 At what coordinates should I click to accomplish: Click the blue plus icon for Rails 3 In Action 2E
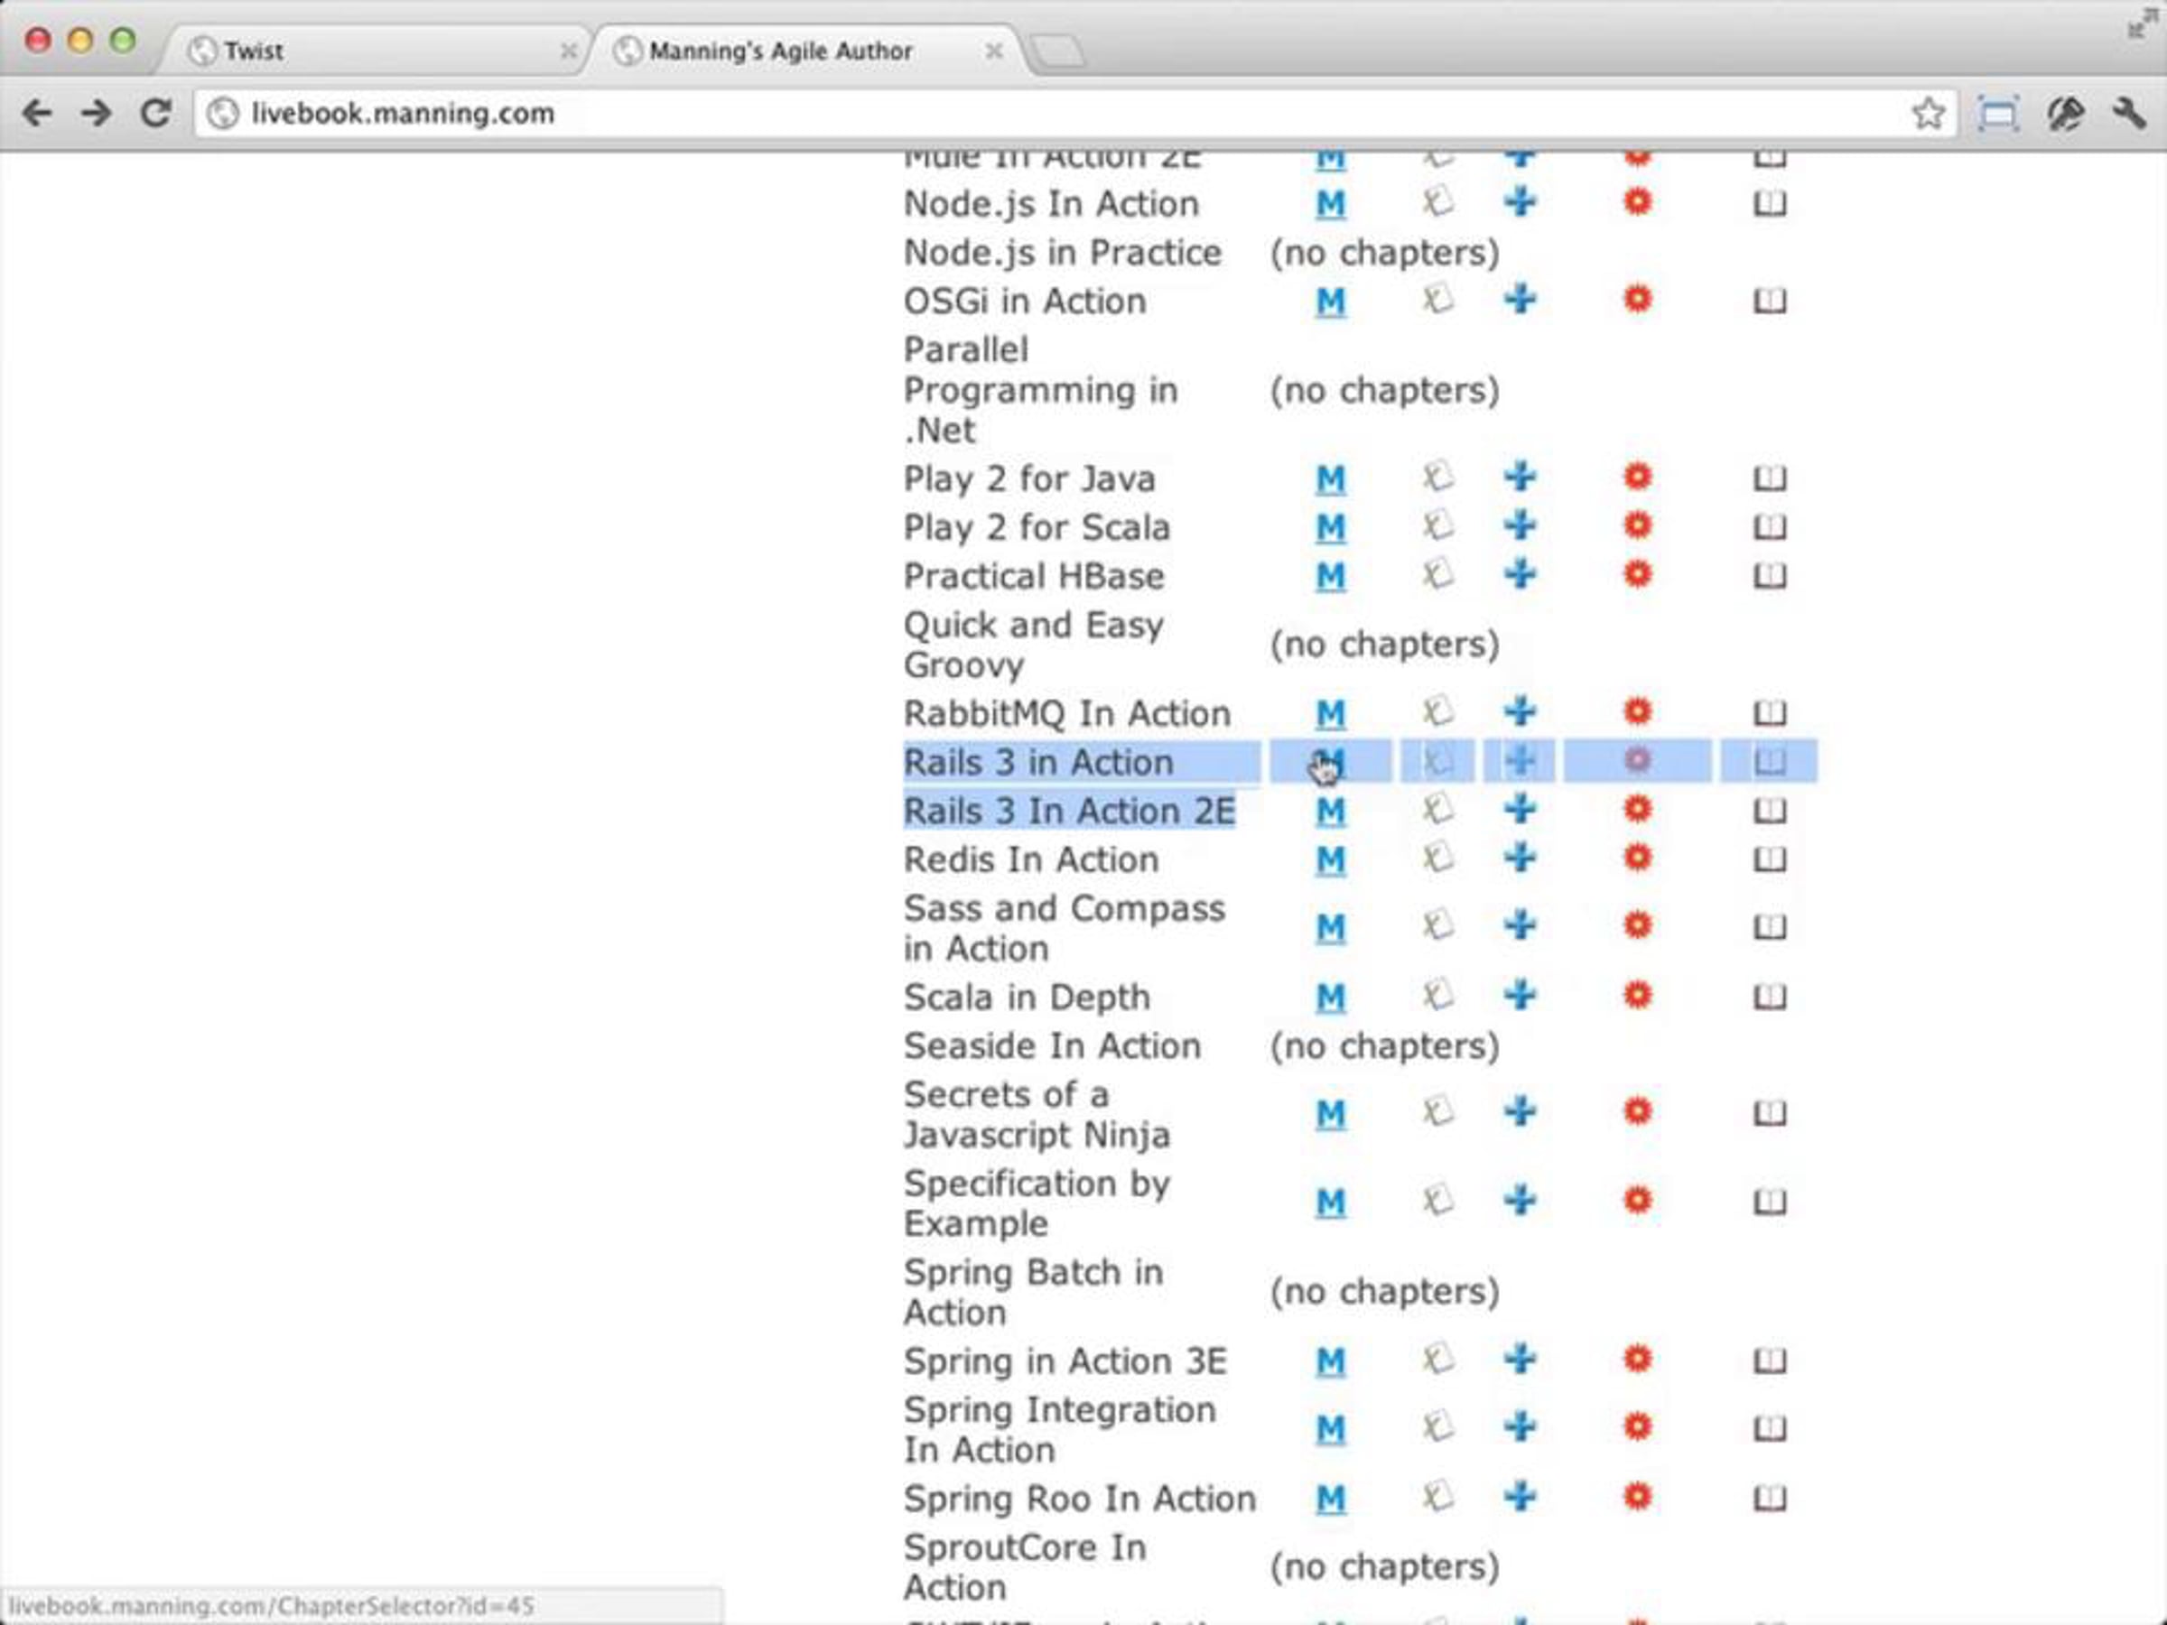coord(1520,809)
